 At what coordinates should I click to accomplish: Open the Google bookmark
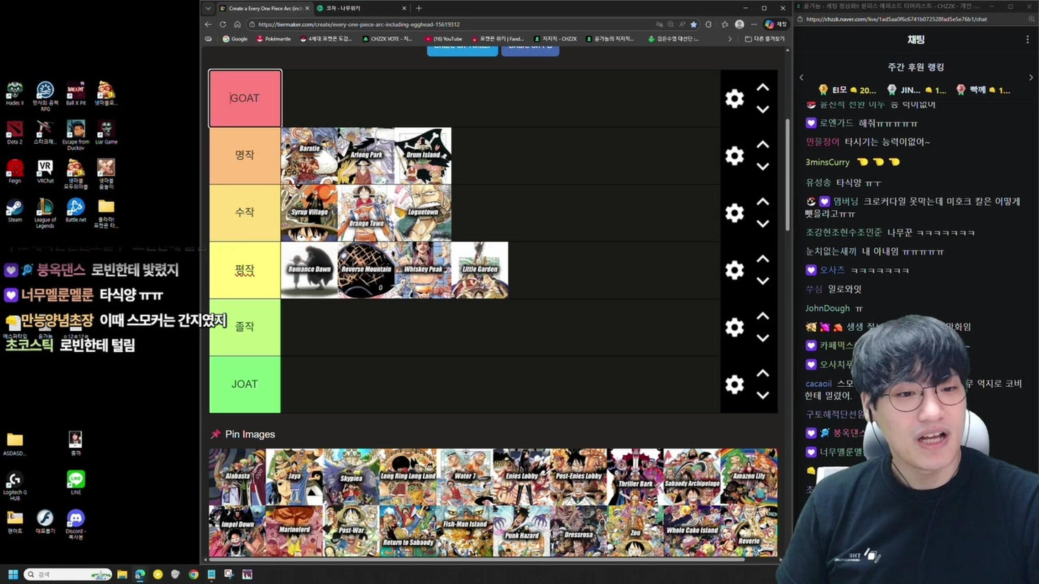click(x=235, y=39)
